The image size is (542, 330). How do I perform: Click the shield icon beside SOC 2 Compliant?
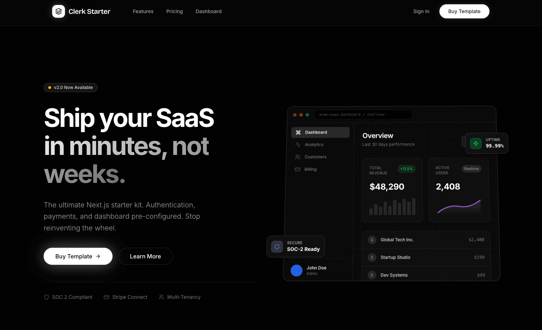click(46, 297)
